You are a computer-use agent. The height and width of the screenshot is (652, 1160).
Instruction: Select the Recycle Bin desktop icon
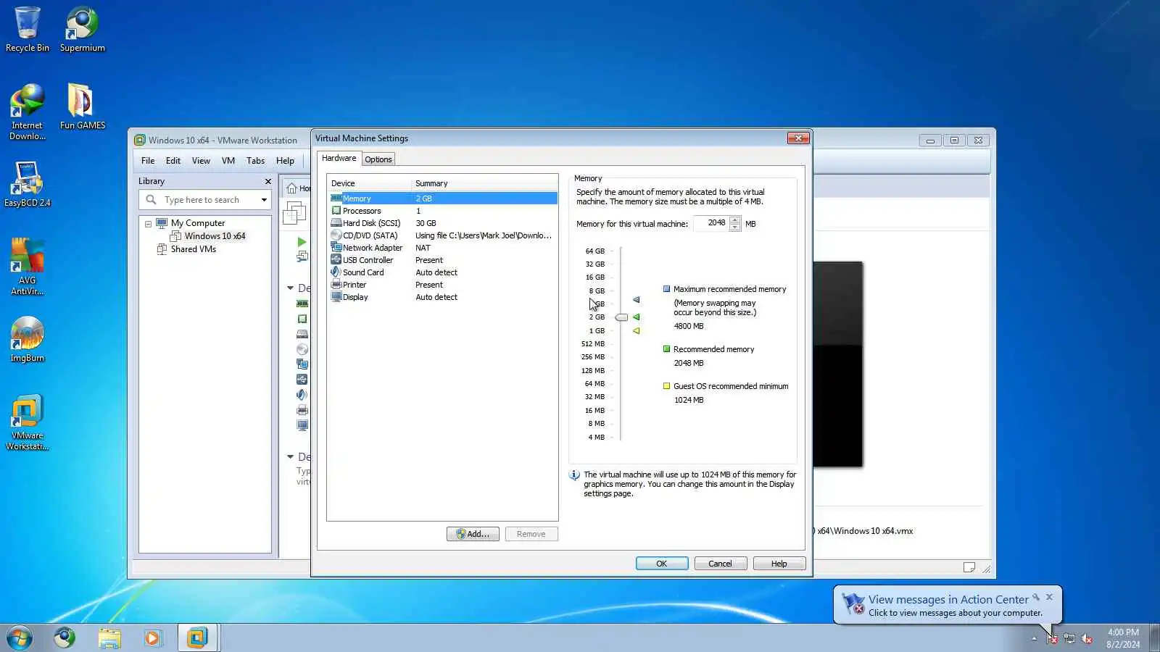point(28,30)
